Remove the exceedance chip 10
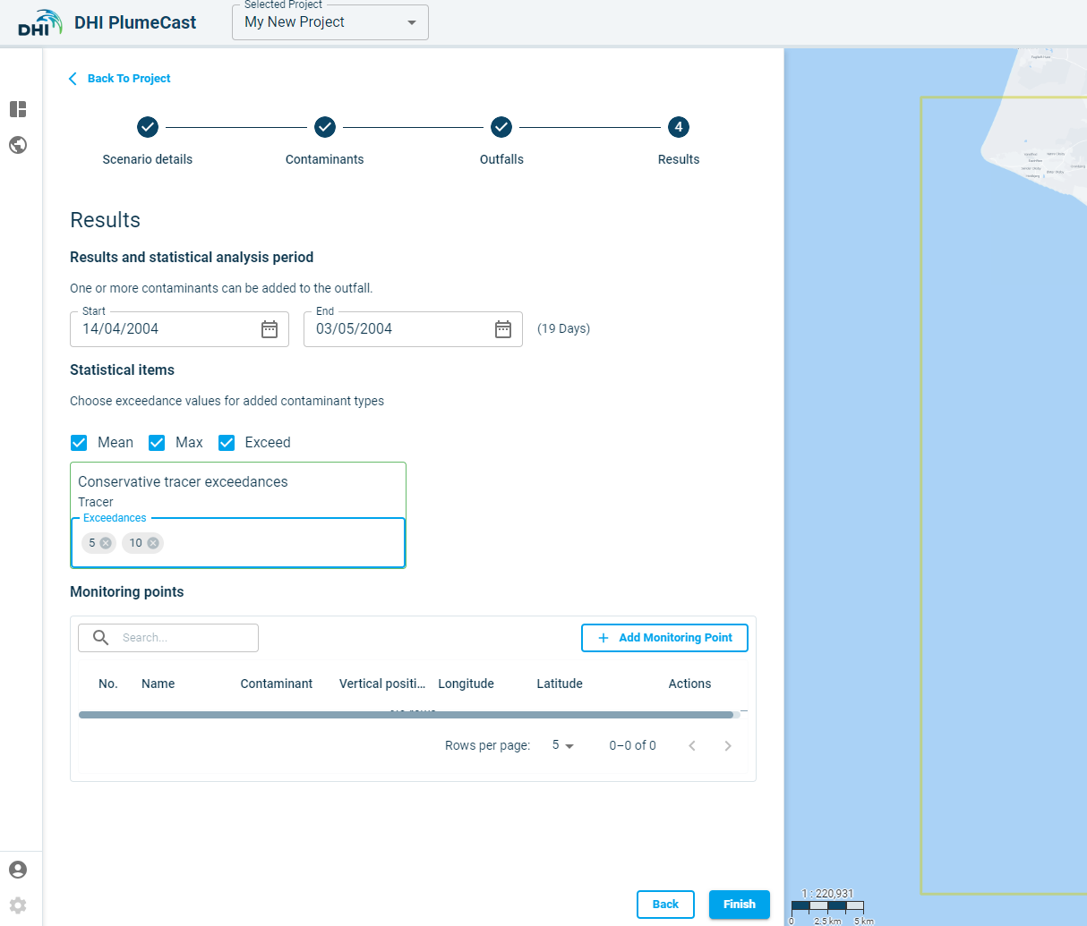Screen dimensions: 1087x926 (153, 543)
